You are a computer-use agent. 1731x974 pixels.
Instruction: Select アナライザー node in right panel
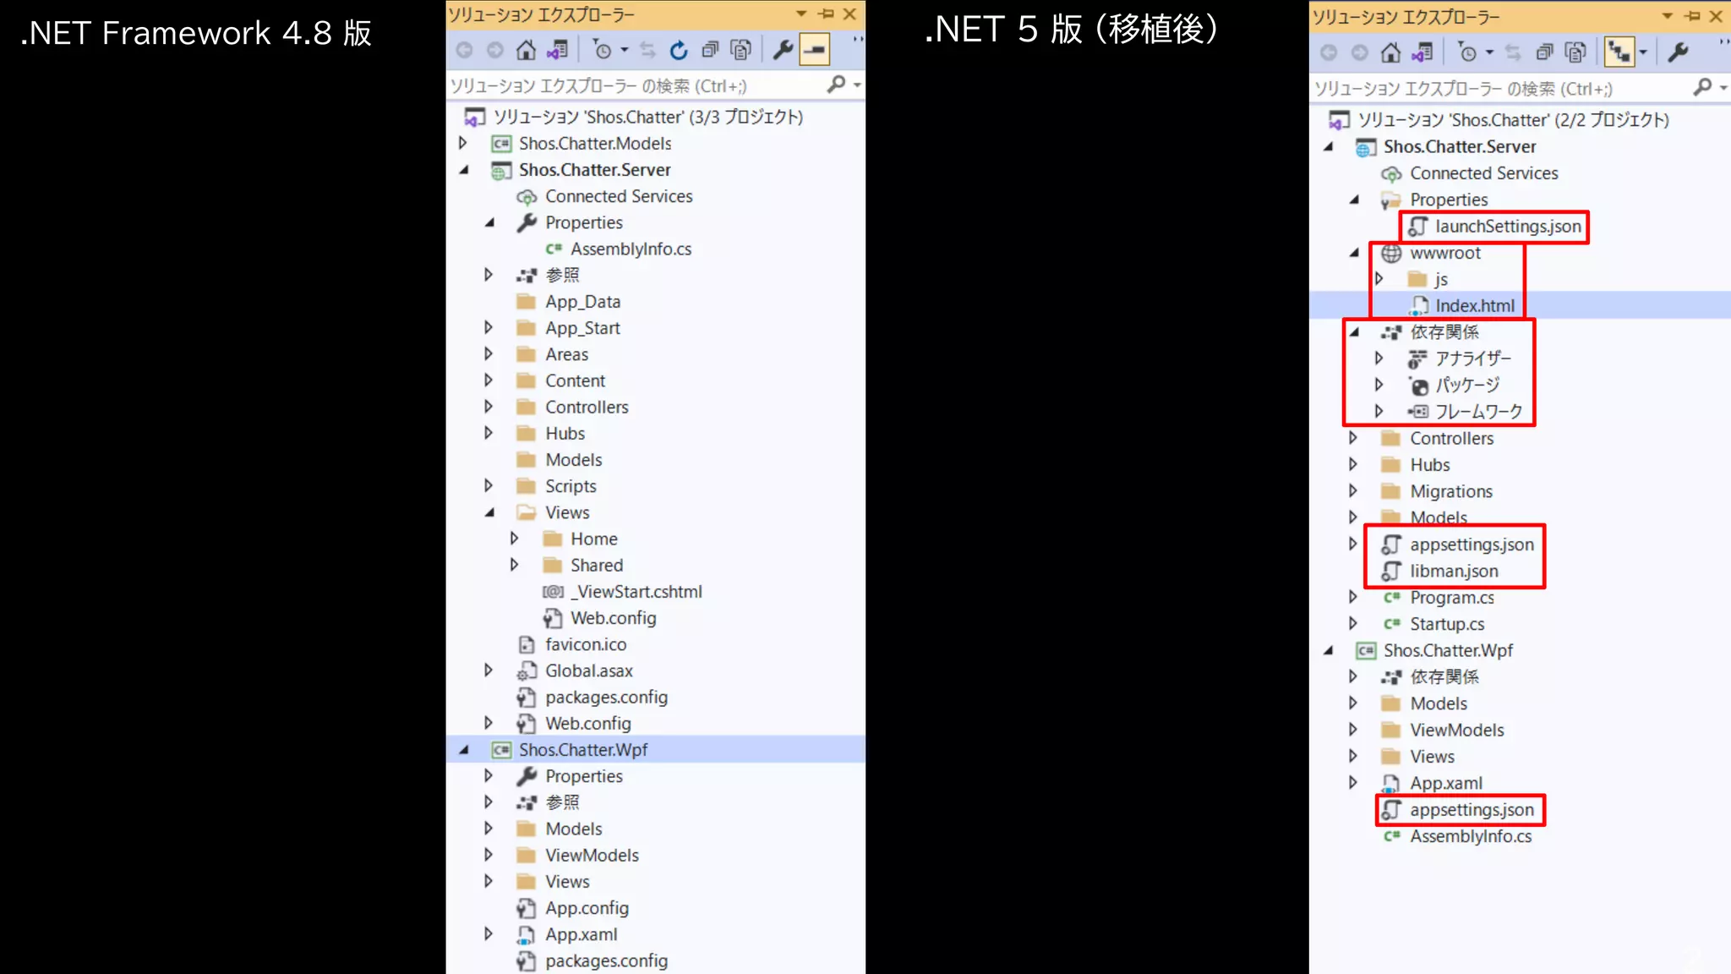pyautogui.click(x=1473, y=358)
